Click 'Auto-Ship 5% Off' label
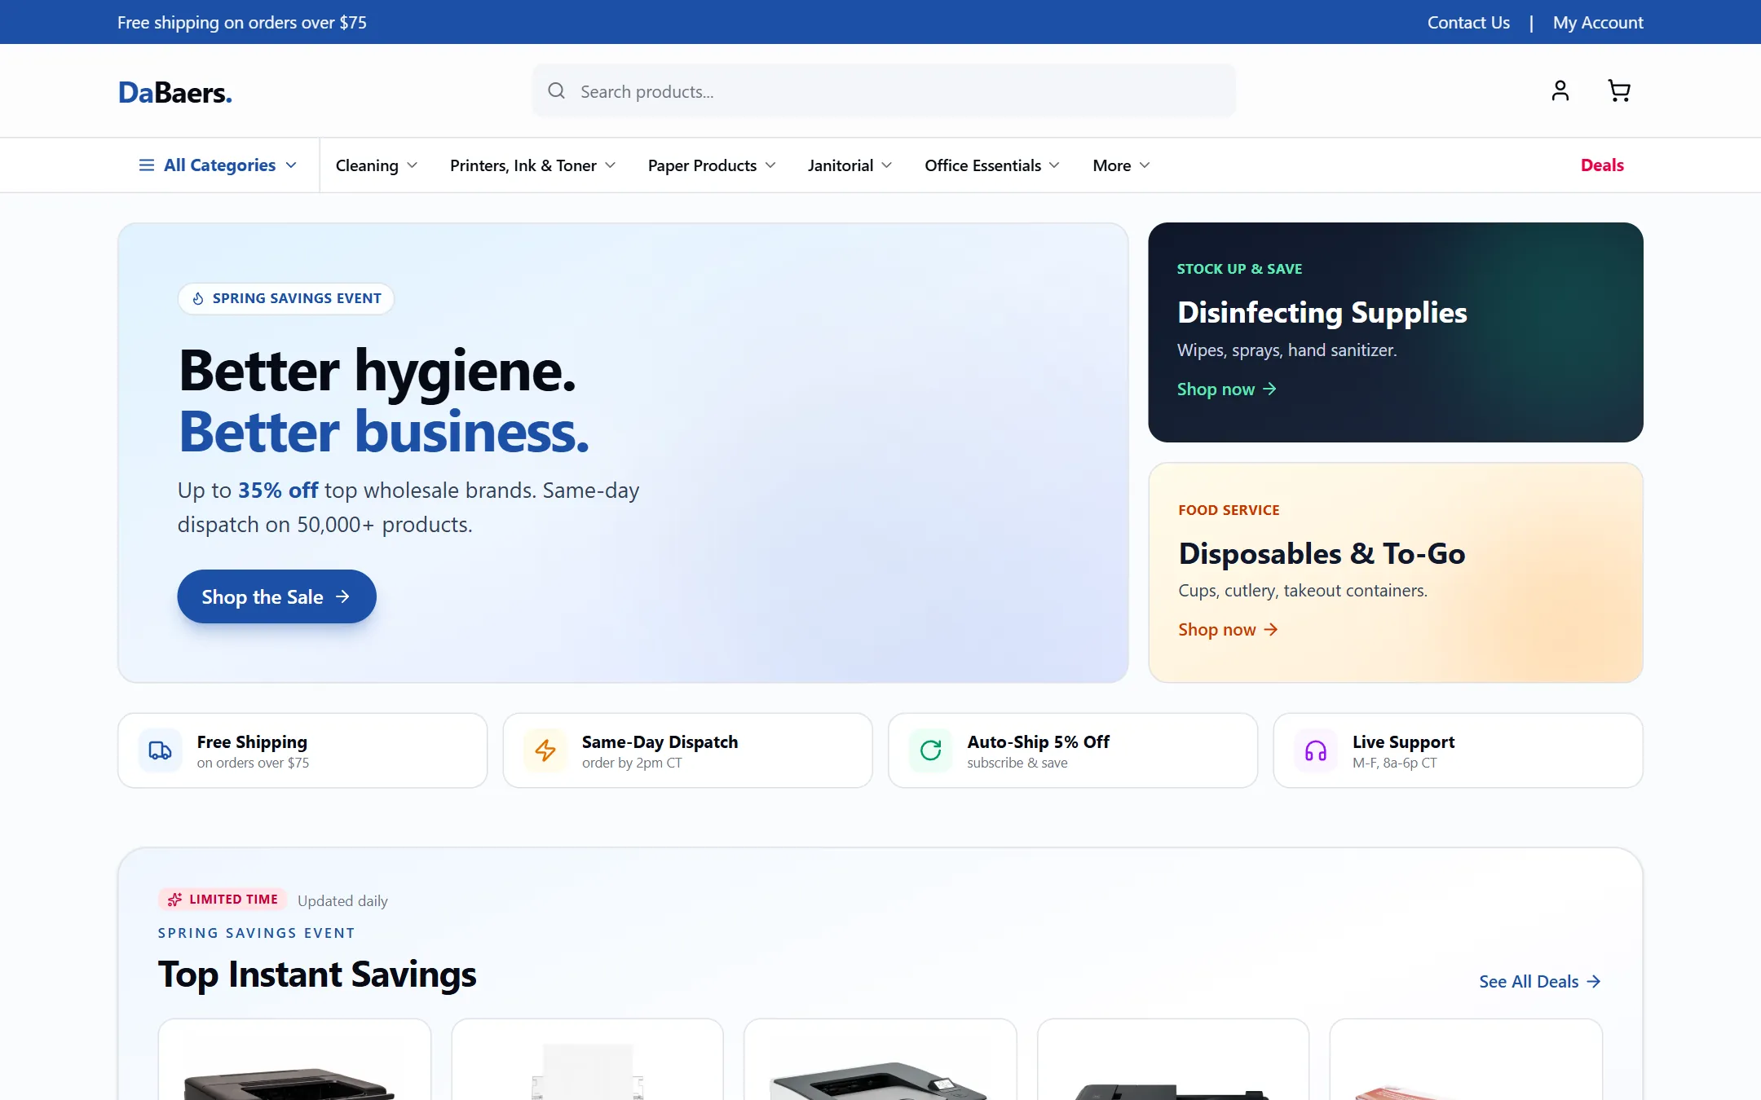This screenshot has height=1100, width=1761. [1038, 742]
